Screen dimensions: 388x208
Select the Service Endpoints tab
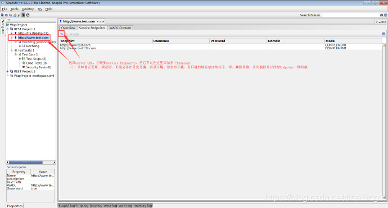point(92,28)
